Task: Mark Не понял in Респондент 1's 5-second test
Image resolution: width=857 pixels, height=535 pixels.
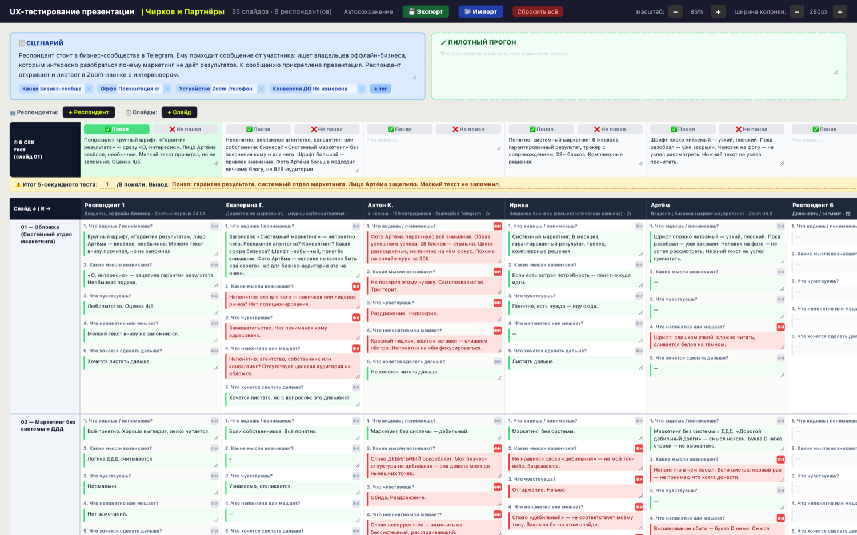Action: point(185,130)
